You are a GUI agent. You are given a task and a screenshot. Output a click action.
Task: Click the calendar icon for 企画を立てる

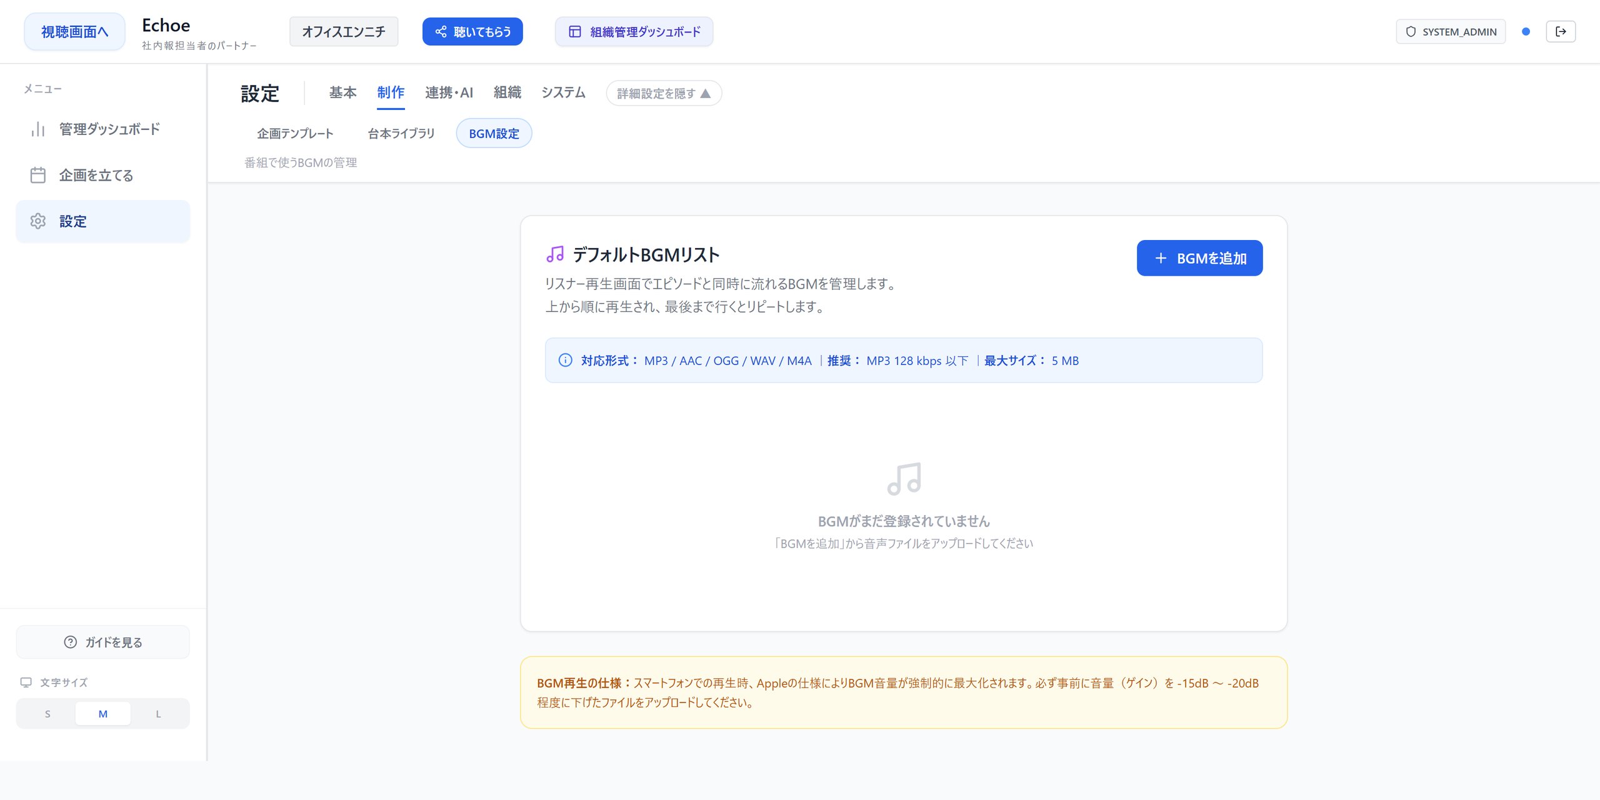[x=38, y=175]
